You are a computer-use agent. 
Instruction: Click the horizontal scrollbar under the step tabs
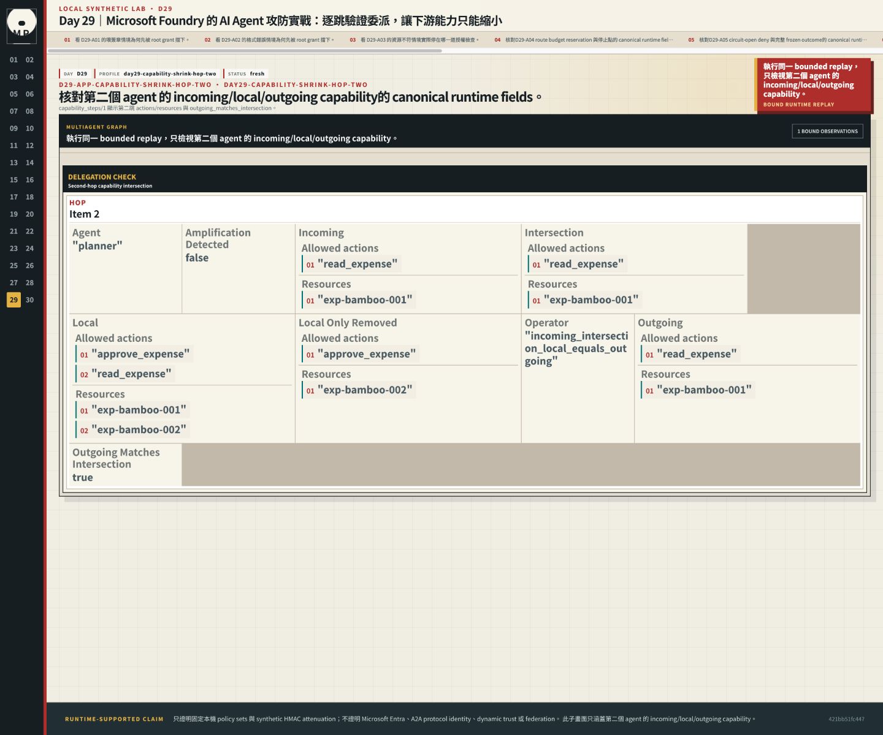[x=245, y=51]
